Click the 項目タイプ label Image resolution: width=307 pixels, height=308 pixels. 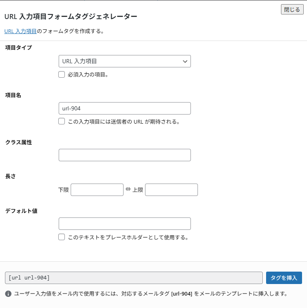[x=19, y=48]
